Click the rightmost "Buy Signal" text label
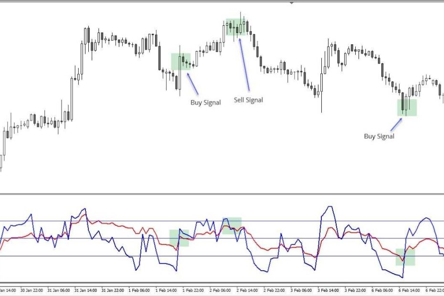The height and width of the screenshot is (296, 444). point(379,136)
